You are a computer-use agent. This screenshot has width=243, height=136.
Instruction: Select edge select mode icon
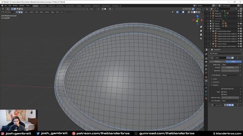19,12
